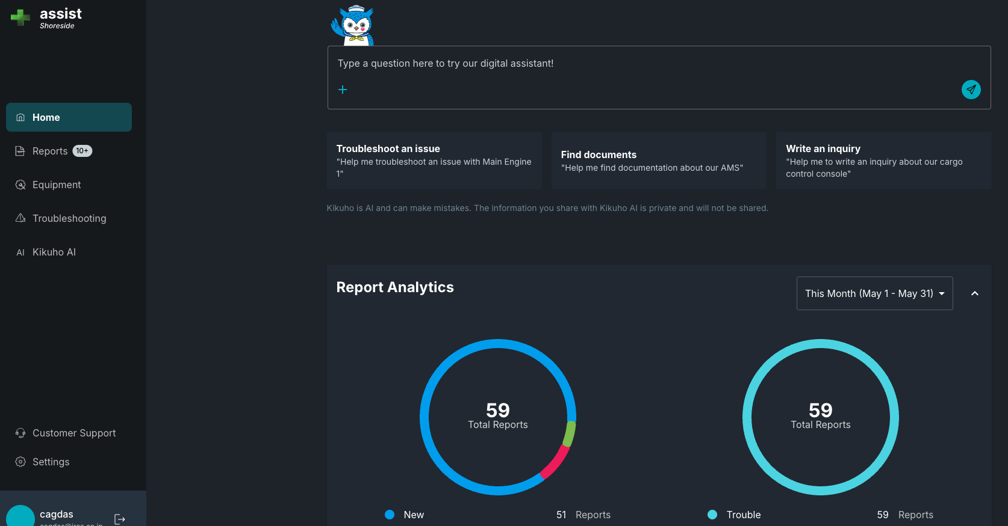Click the logout icon next to cagdas

120,519
